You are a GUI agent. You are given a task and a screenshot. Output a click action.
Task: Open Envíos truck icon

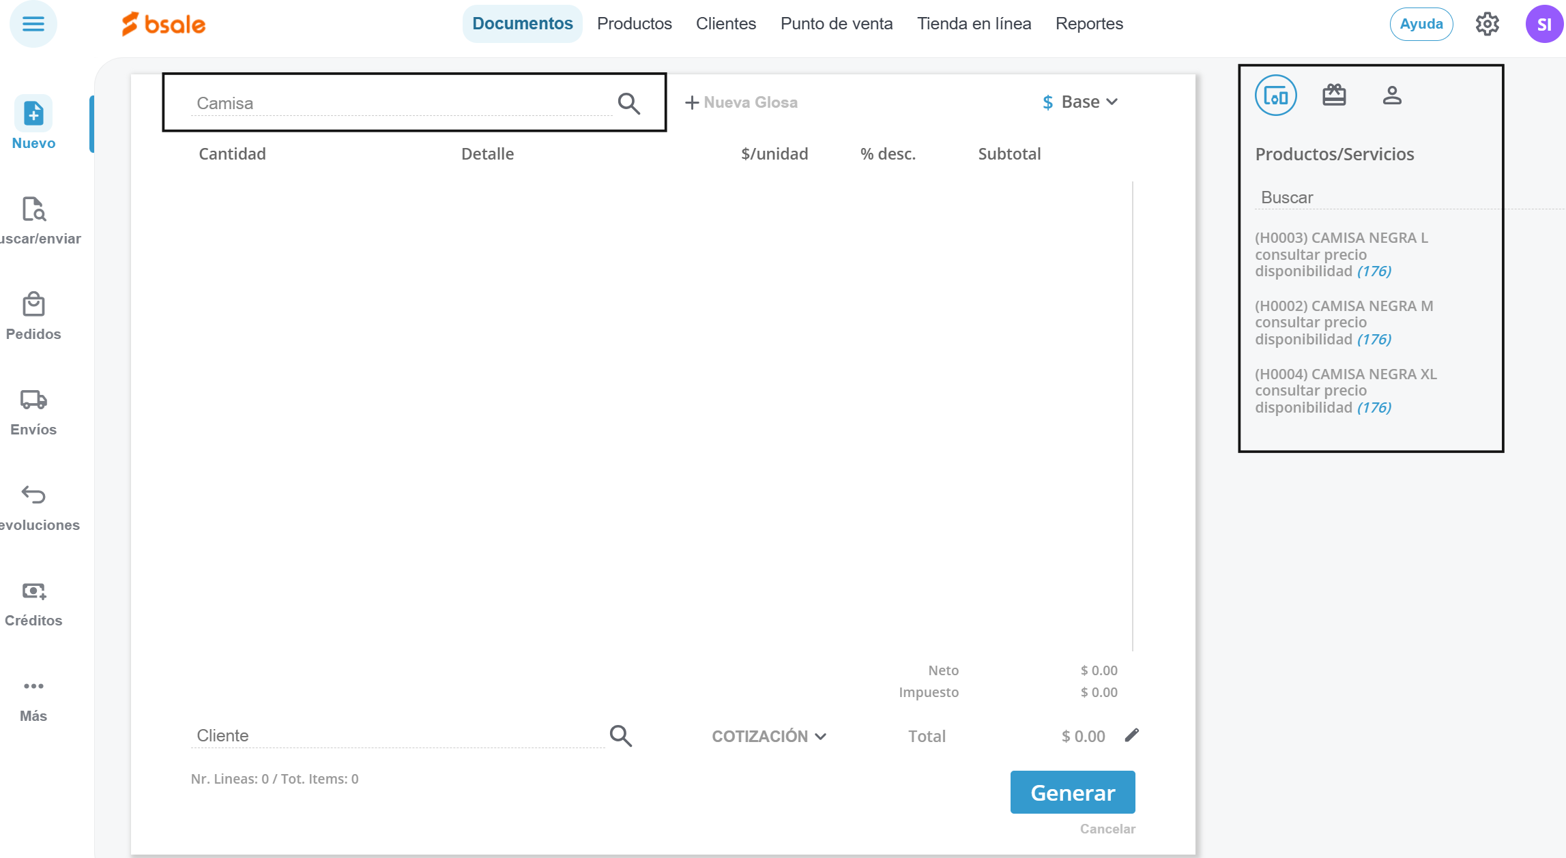pyautogui.click(x=33, y=400)
